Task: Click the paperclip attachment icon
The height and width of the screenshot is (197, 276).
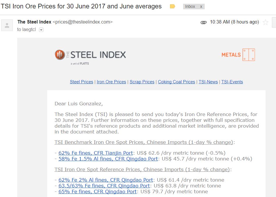Action: (204, 22)
